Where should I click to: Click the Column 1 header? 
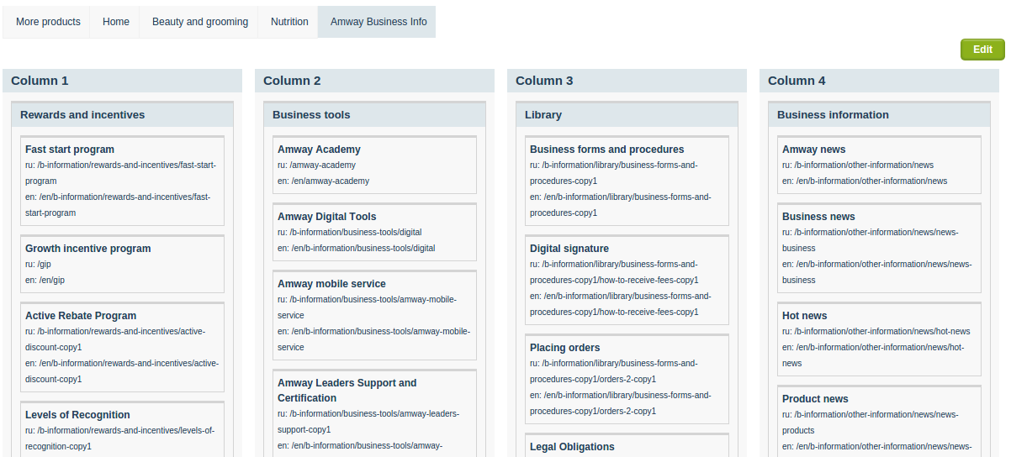(x=123, y=81)
